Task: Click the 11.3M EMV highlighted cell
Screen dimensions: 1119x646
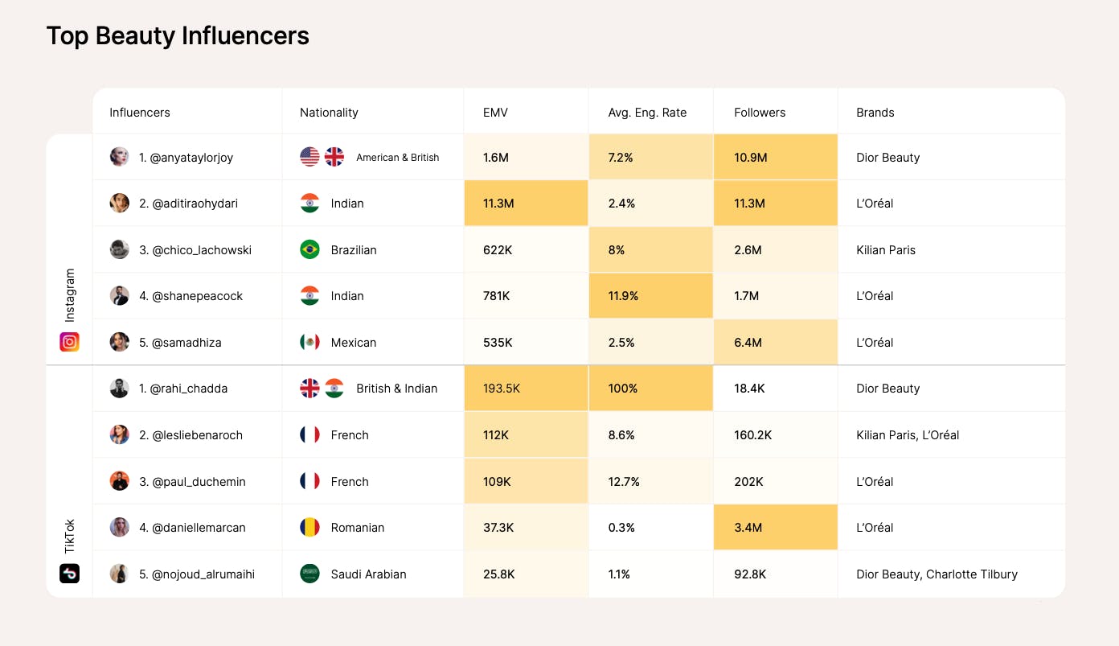Action: click(526, 204)
